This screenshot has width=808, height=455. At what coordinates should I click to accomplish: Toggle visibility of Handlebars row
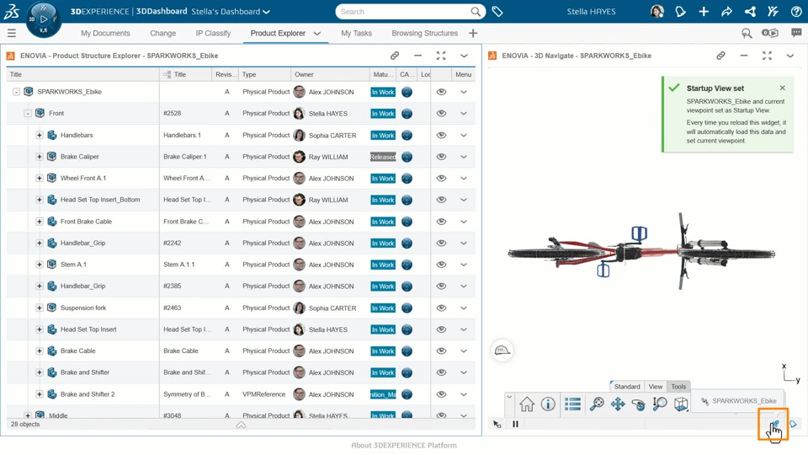click(441, 135)
